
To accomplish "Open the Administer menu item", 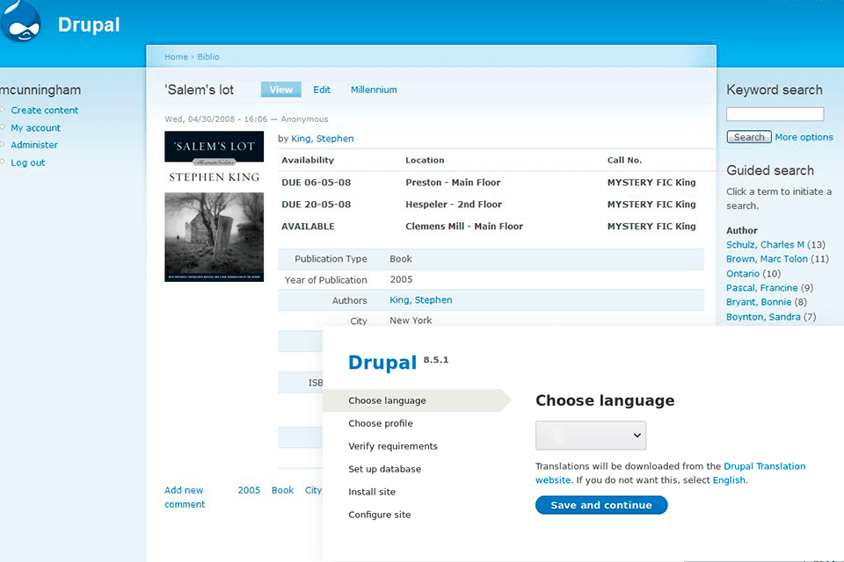I will pyautogui.click(x=34, y=145).
